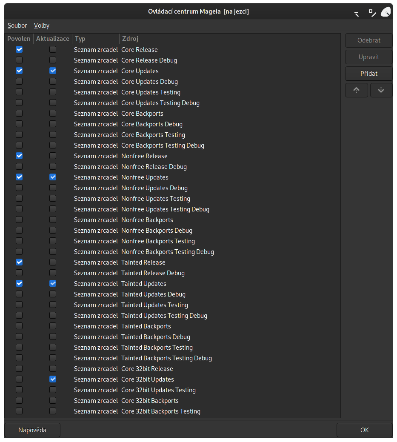Select the 'Tainted Backports Testing' row
Viewport: 397px width, 442px height.
pyautogui.click(x=173, y=347)
